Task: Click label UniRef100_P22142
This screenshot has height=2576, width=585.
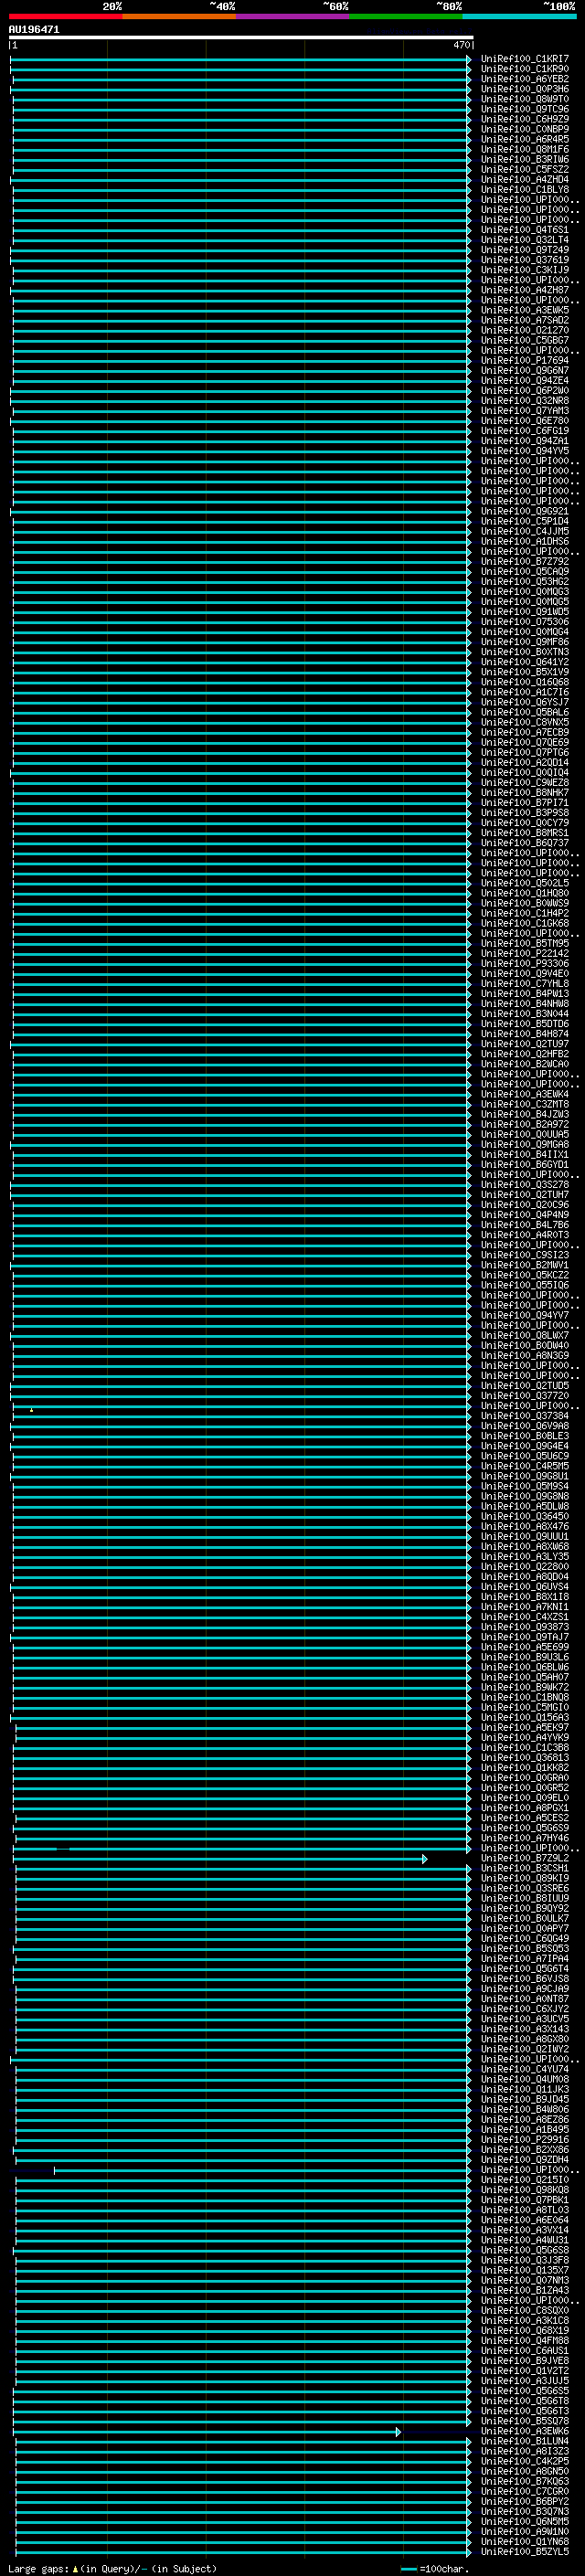Action: click(524, 953)
